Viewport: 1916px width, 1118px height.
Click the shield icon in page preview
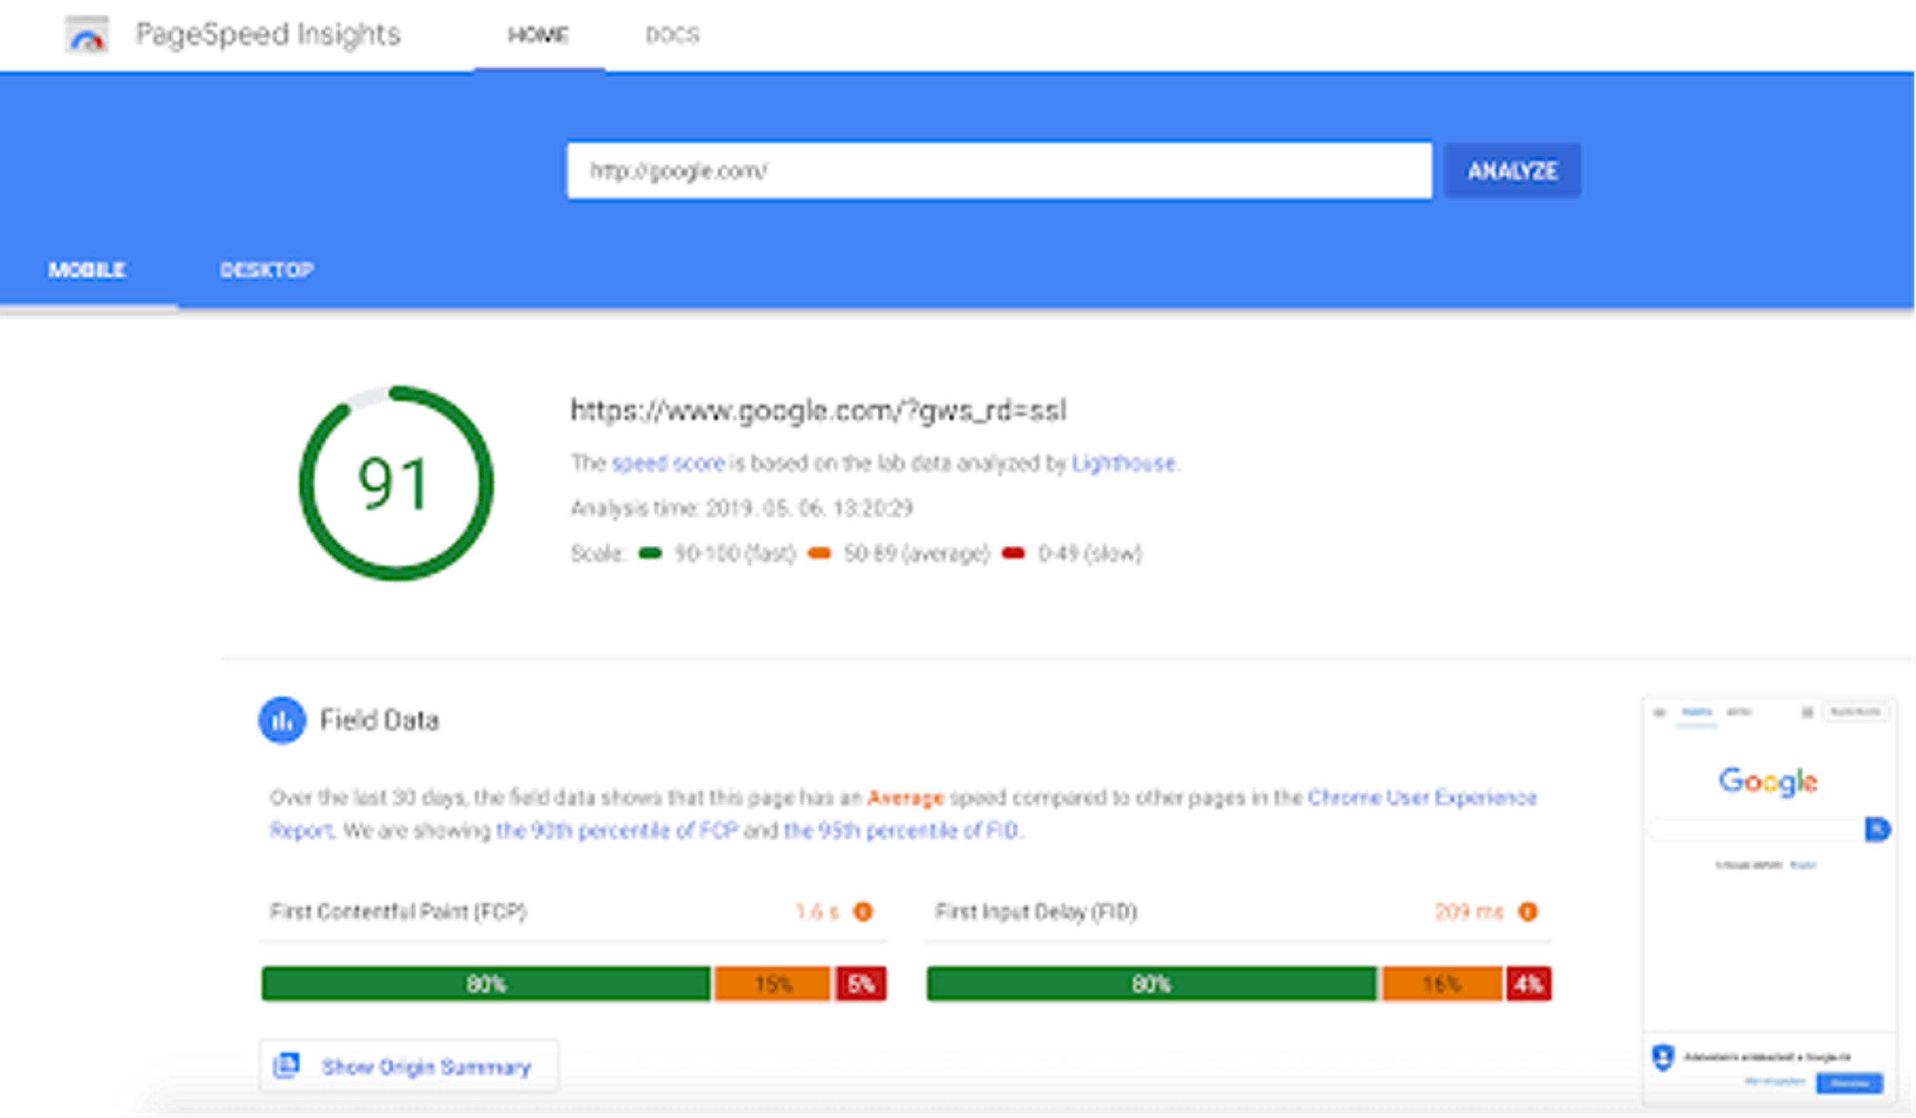pos(1663,1057)
